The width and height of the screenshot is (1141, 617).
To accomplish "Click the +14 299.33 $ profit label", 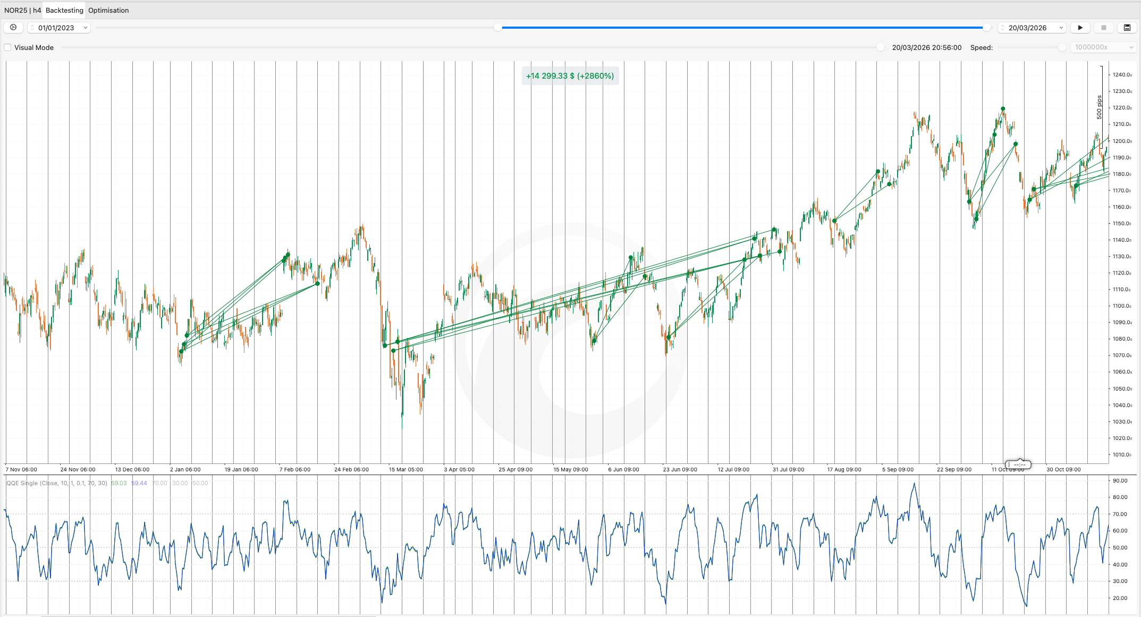I will click(x=570, y=76).
